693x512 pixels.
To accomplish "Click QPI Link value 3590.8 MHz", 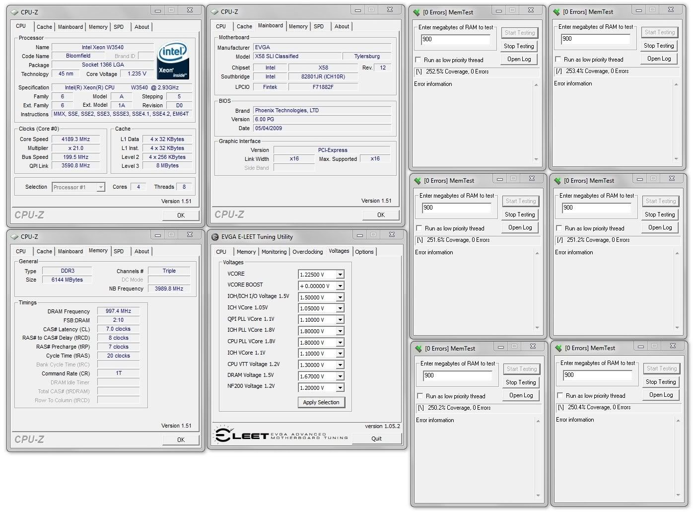I will [76, 166].
